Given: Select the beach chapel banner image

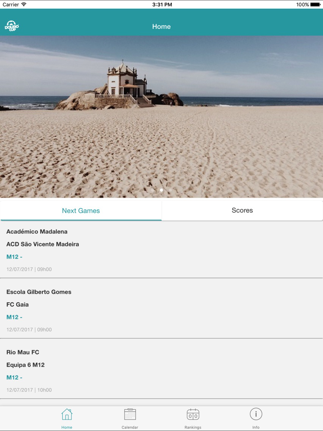Looking at the screenshot, I should (161, 116).
